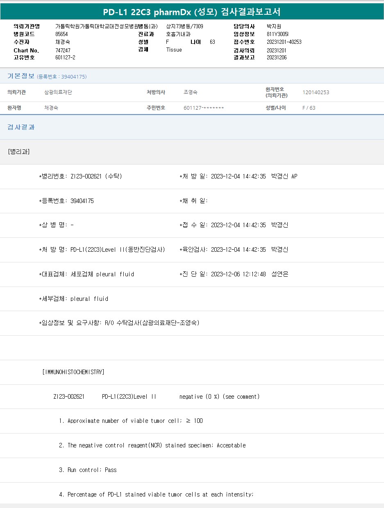Click the PD-L1 22C3 pharmDx report title
The width and height of the screenshot is (384, 508).
pos(192,12)
